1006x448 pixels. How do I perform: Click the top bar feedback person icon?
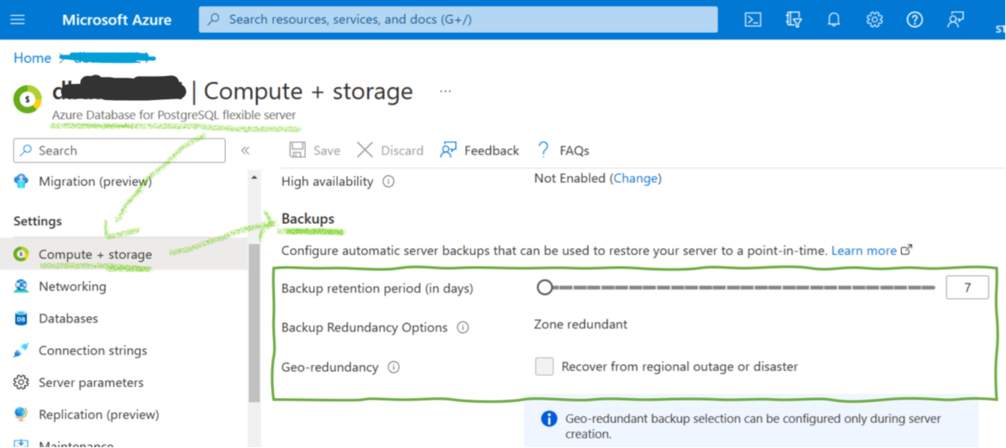[955, 20]
